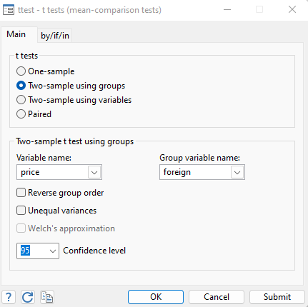Enable Reverse group order checkbox
The image size is (308, 307).
tap(21, 193)
